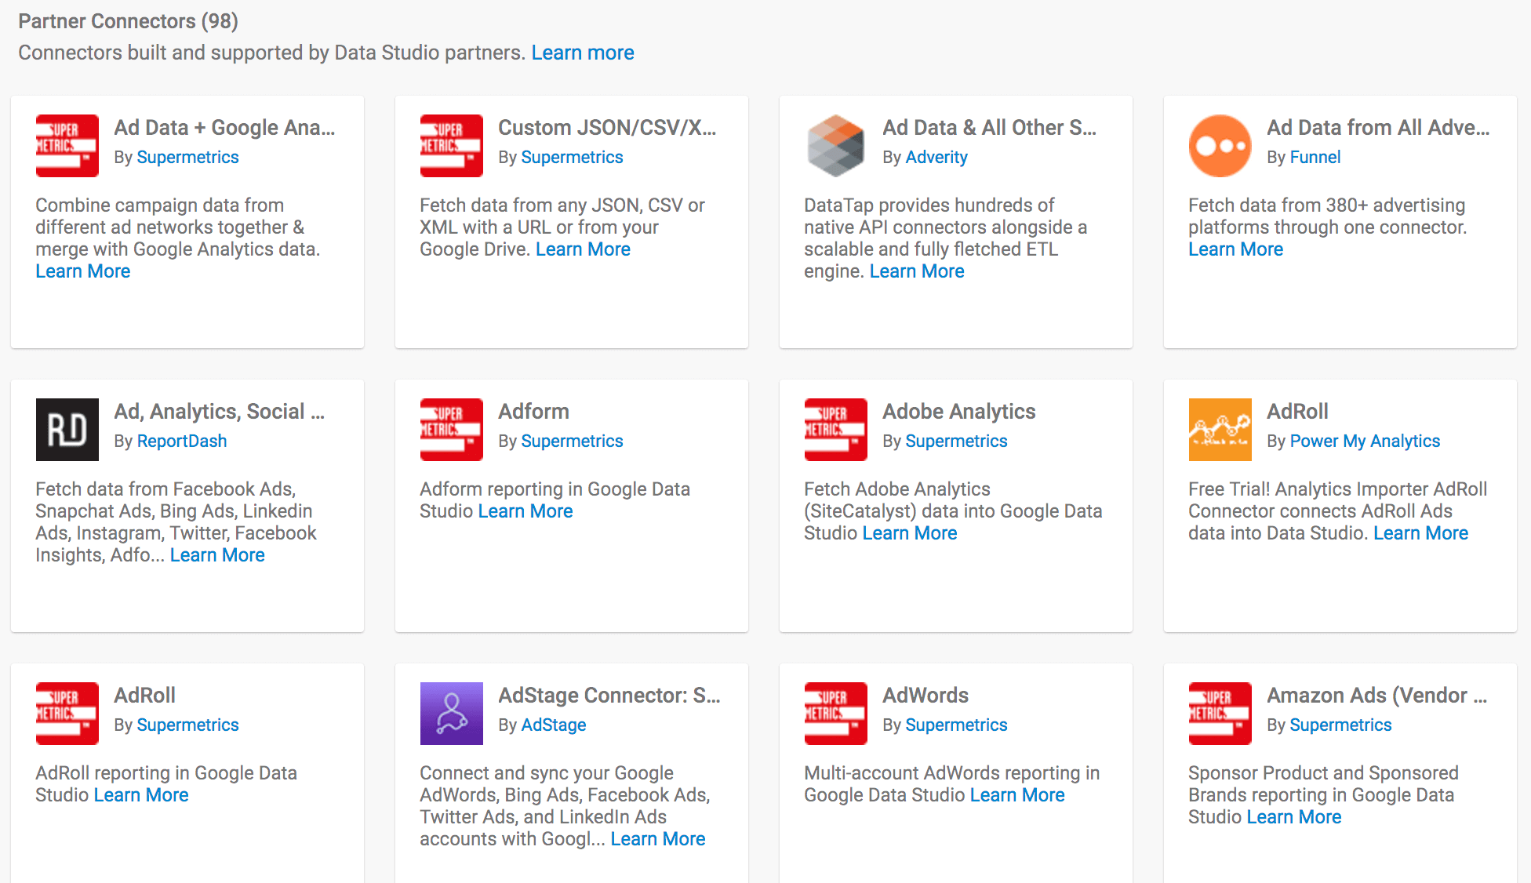Select the 'AdWords' connector title

pos(926,696)
